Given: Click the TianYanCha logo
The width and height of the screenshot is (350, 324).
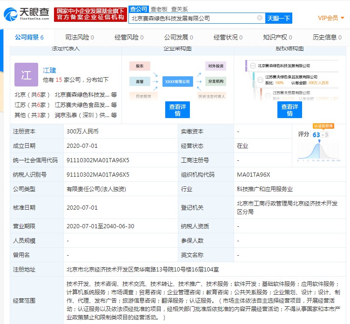Looking at the screenshot, I should (27, 14).
